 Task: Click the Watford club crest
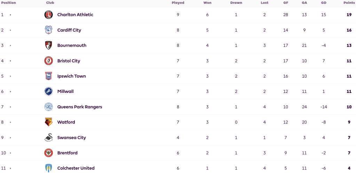coord(48,122)
